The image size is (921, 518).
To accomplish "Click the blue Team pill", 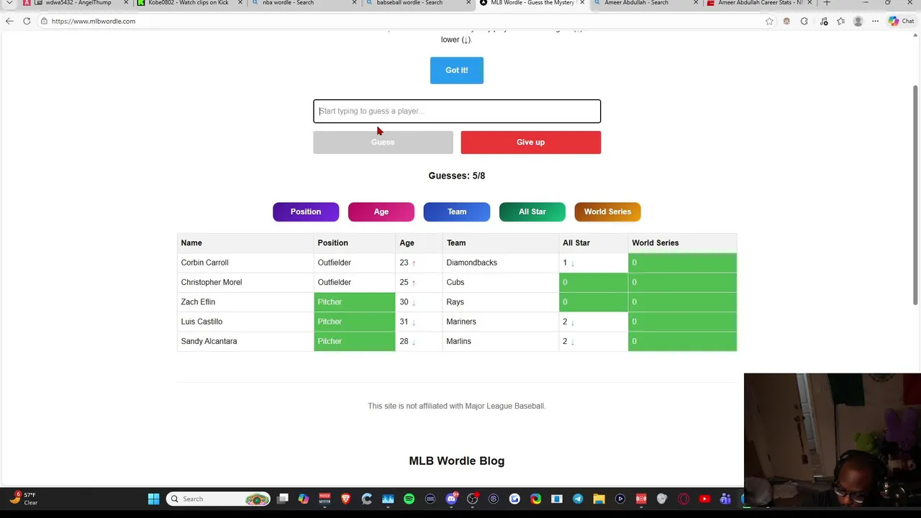I will [457, 212].
